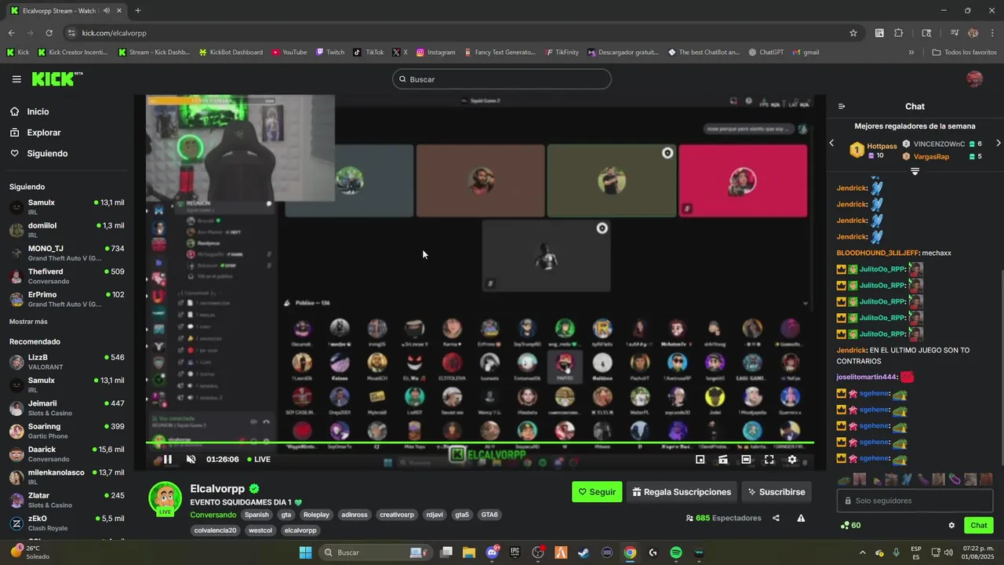Go back in Chrome
The image size is (1004, 565).
click(11, 33)
